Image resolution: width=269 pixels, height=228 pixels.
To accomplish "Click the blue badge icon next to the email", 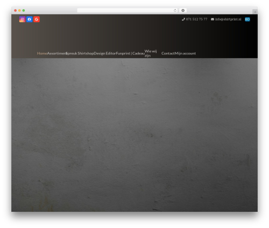I will (247, 19).
